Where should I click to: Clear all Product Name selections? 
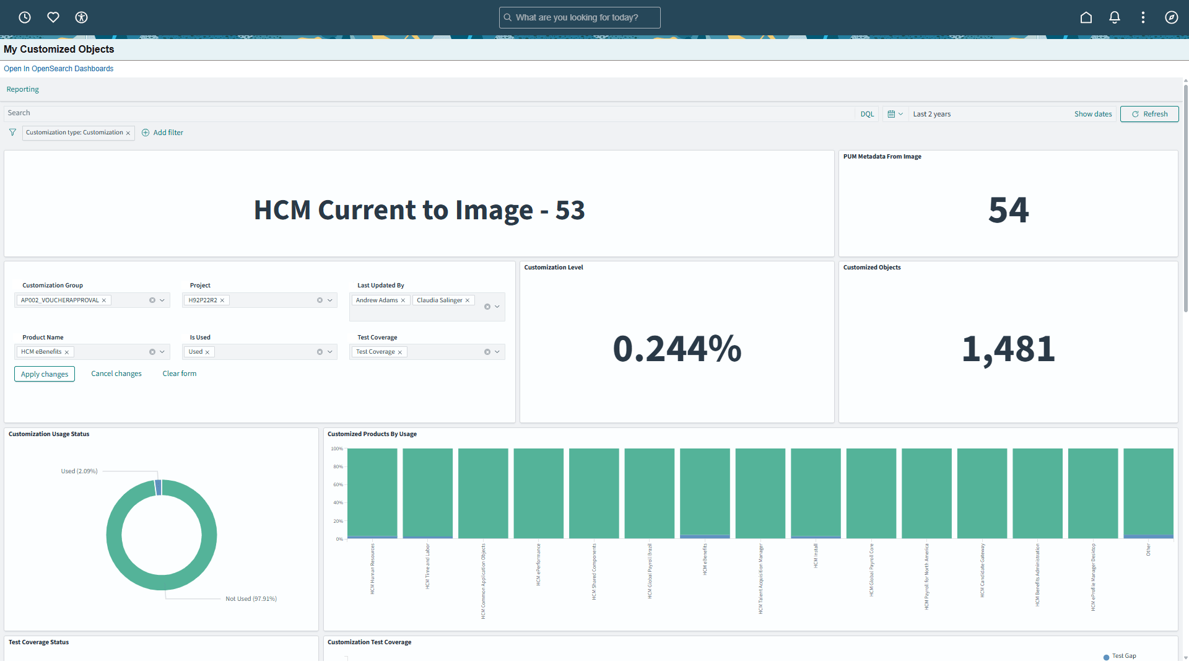[152, 352]
